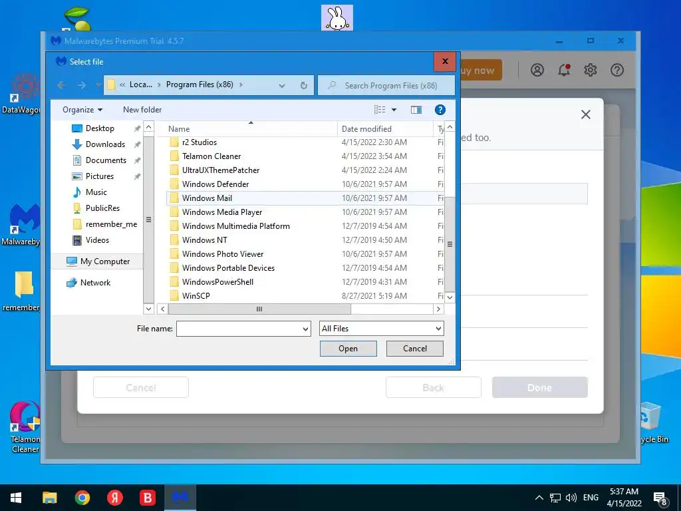Select remember_me folder in navigation pane
Viewport: 681px width, 511px height.
click(111, 224)
